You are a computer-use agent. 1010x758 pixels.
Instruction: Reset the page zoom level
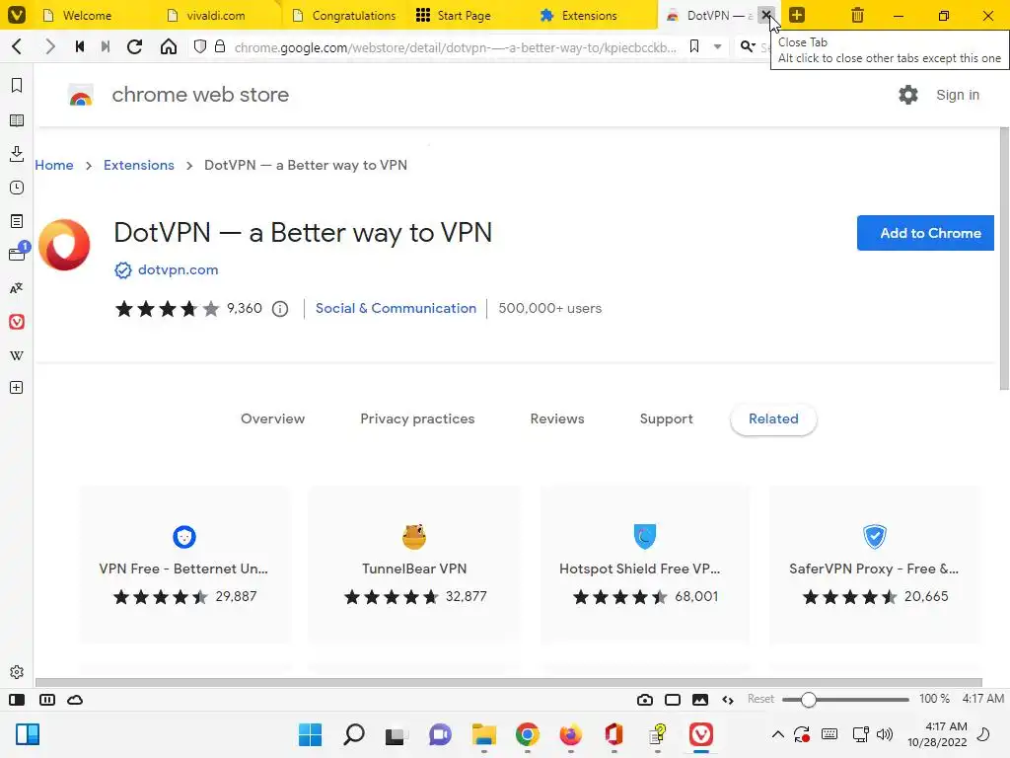(x=760, y=699)
